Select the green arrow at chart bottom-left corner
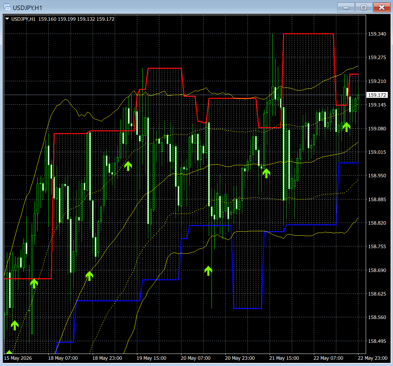This screenshot has height=366, width=393. (9, 352)
